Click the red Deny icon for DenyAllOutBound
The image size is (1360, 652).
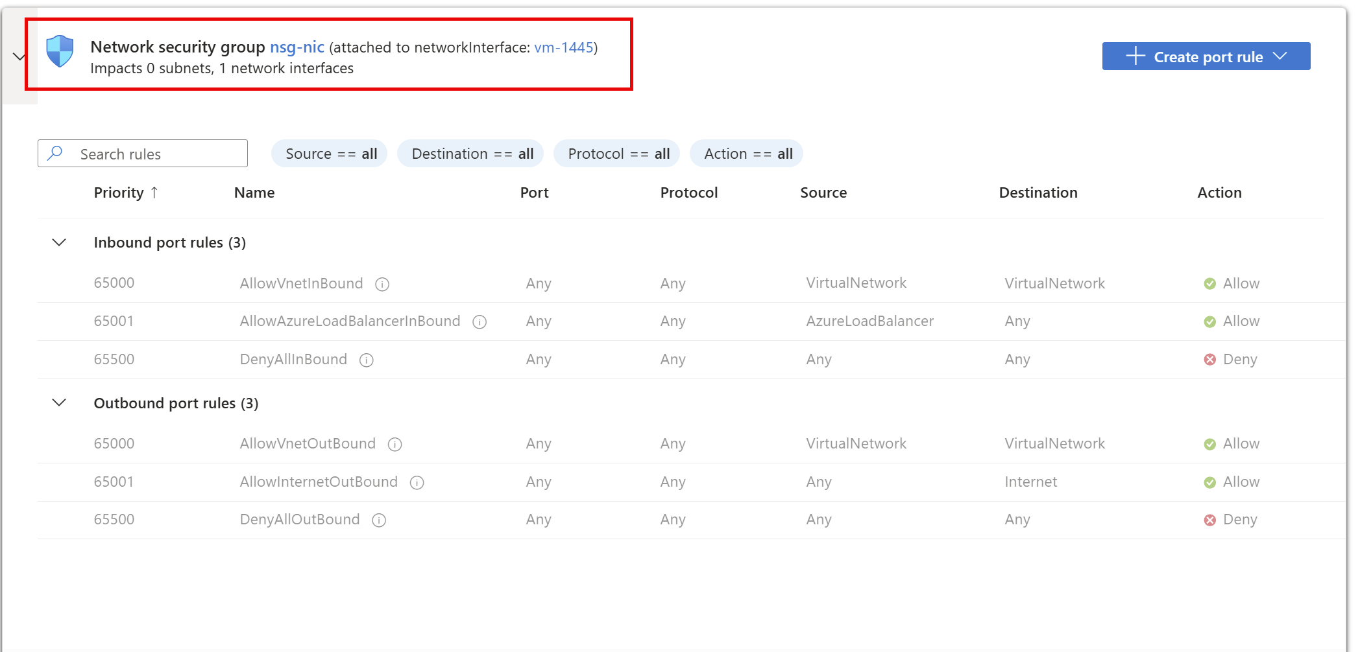click(1209, 520)
